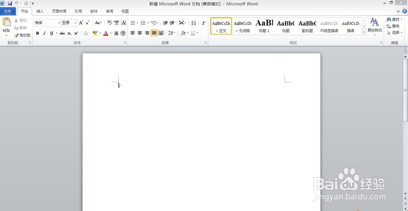Open the font name 宋体 dropdown
Image resolution: width=408 pixels, height=211 pixels.
coord(59,23)
